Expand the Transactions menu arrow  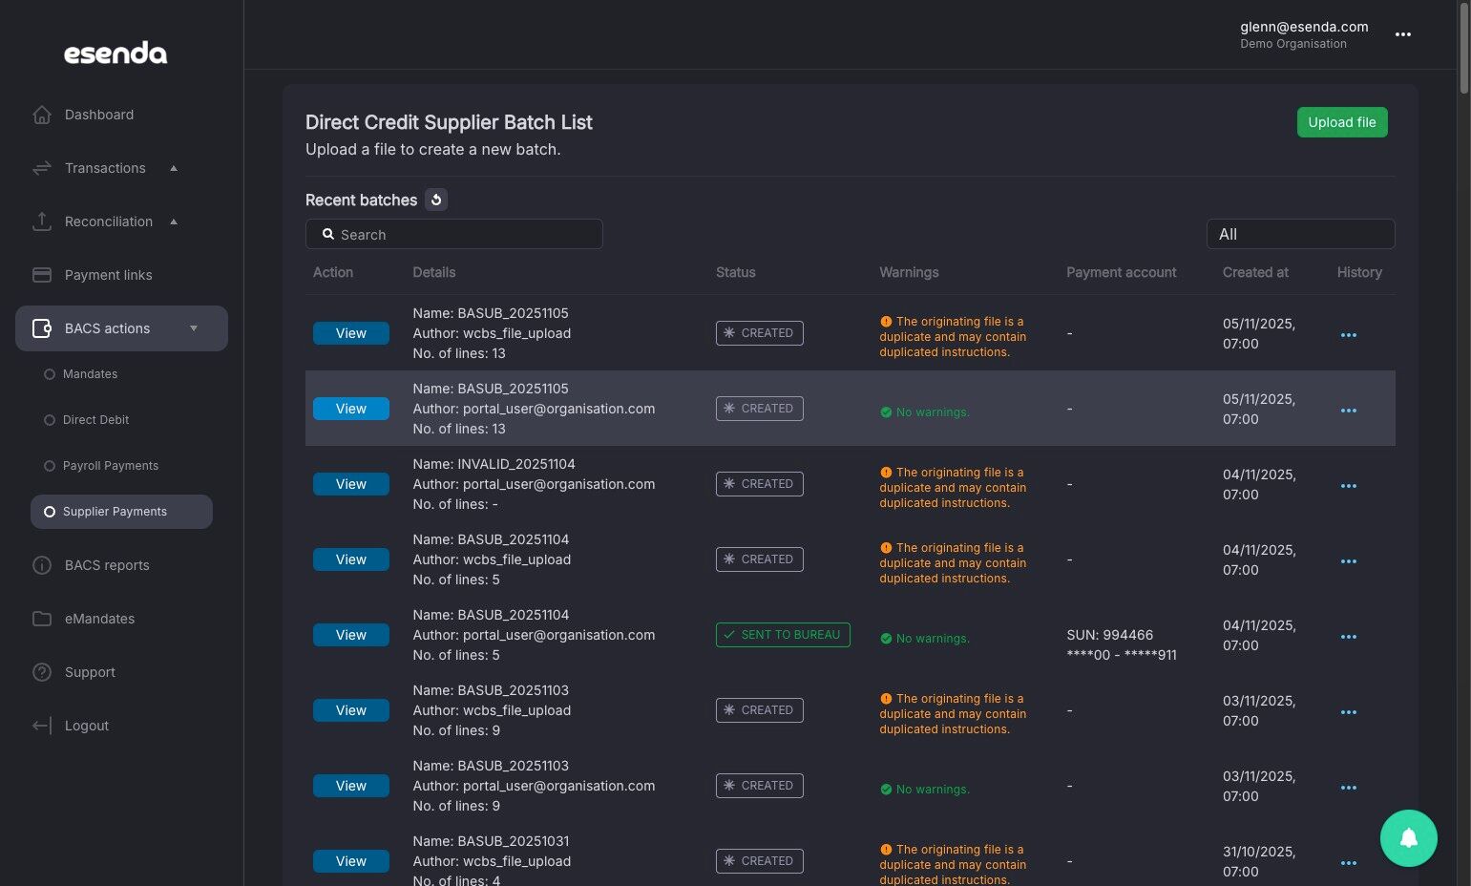[174, 168]
